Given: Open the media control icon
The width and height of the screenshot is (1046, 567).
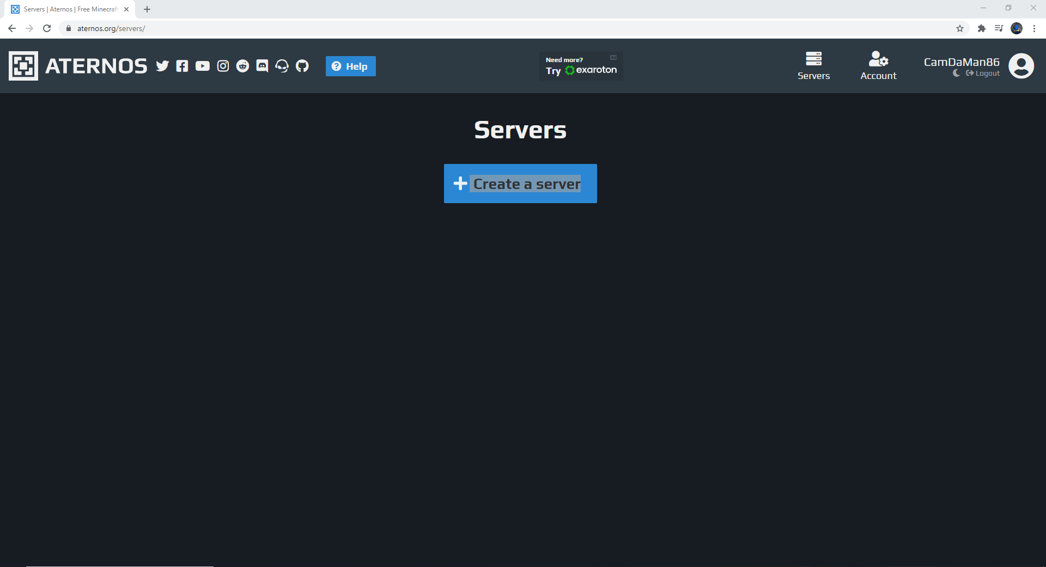Looking at the screenshot, I should pyautogui.click(x=999, y=28).
